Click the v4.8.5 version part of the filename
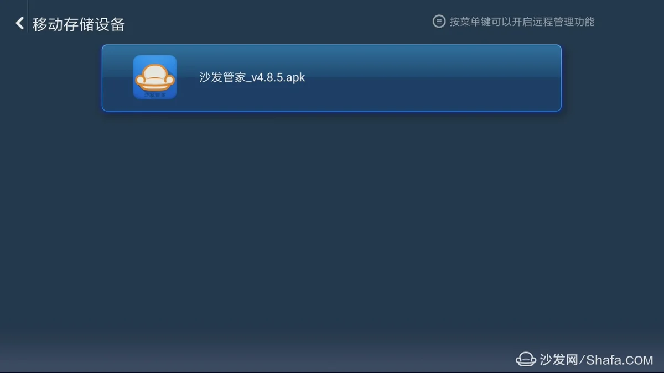 (x=267, y=77)
